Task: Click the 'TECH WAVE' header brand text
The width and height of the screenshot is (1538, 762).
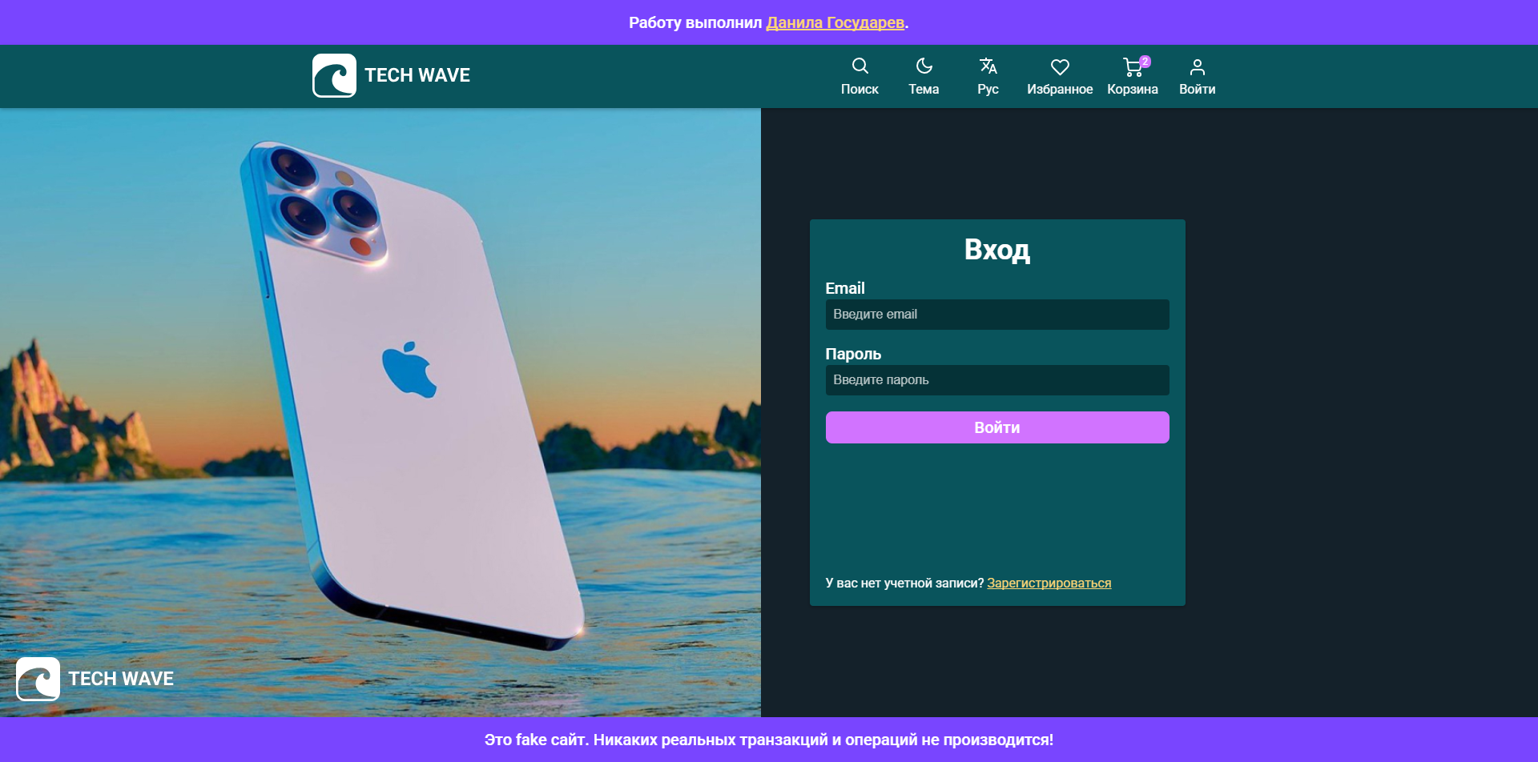Action: pyautogui.click(x=417, y=75)
